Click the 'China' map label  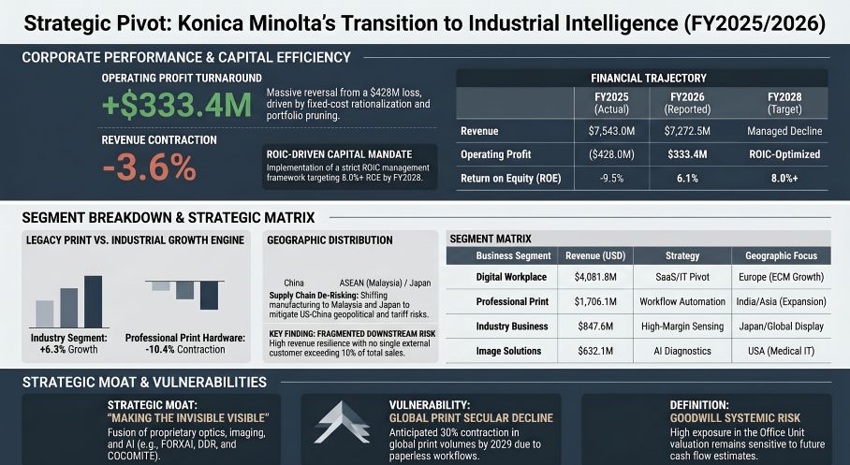294,283
